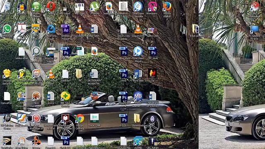Open the QuickTime Player shortcut
Screen dimensions: 265x149
coord(51,29)
